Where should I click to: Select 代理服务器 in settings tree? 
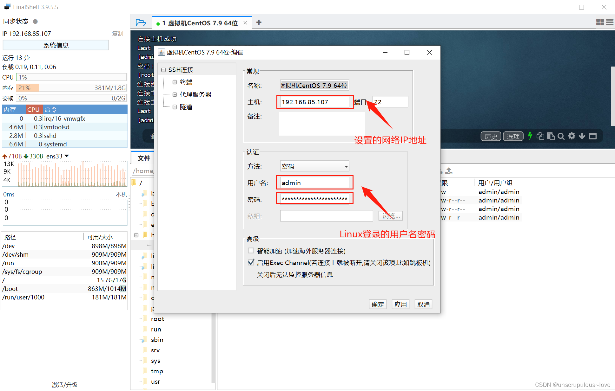[x=195, y=94]
